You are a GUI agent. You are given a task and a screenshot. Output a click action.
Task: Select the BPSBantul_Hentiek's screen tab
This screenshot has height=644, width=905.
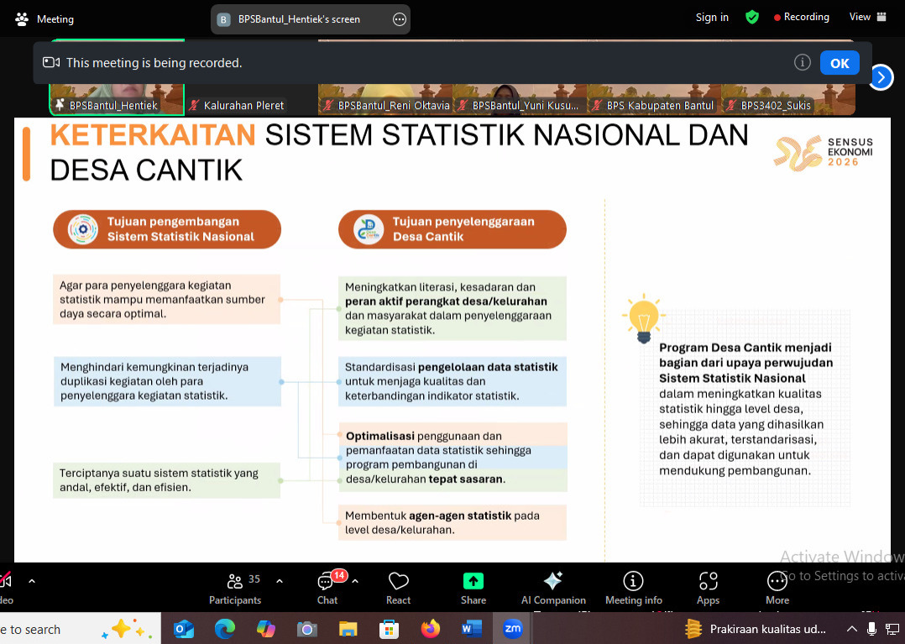pyautogui.click(x=311, y=19)
